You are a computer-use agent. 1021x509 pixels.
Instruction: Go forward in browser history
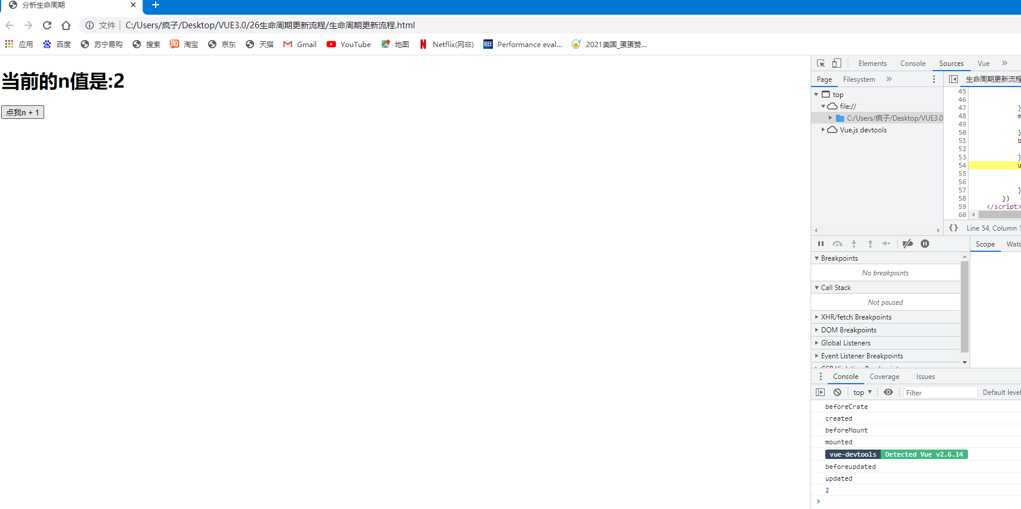pyautogui.click(x=28, y=25)
